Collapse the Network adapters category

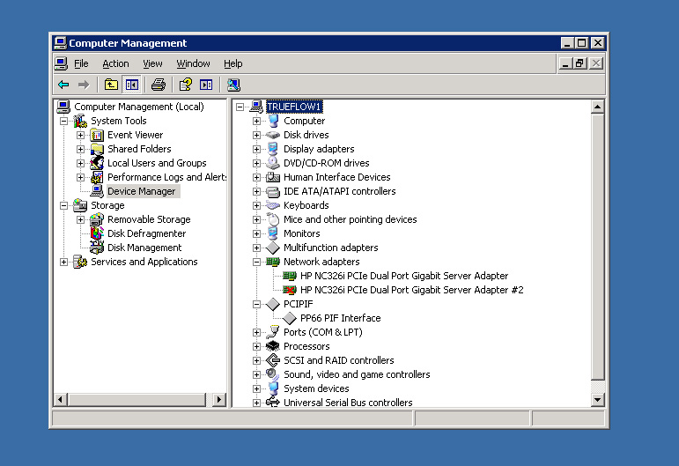[257, 262]
